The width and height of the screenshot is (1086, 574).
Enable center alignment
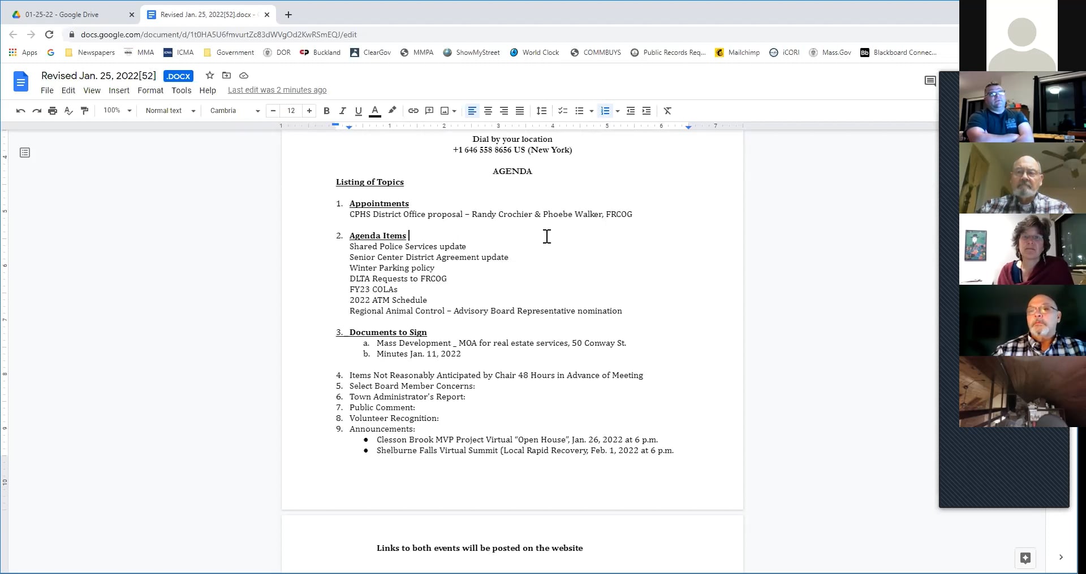(x=488, y=111)
